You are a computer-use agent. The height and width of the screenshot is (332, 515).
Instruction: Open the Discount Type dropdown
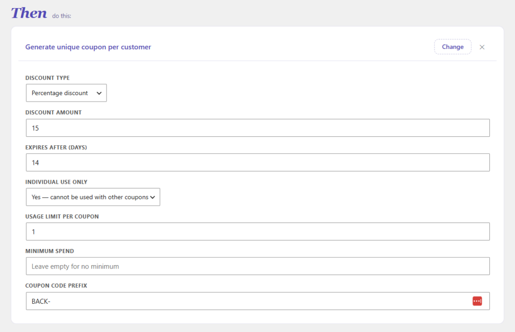pos(66,93)
